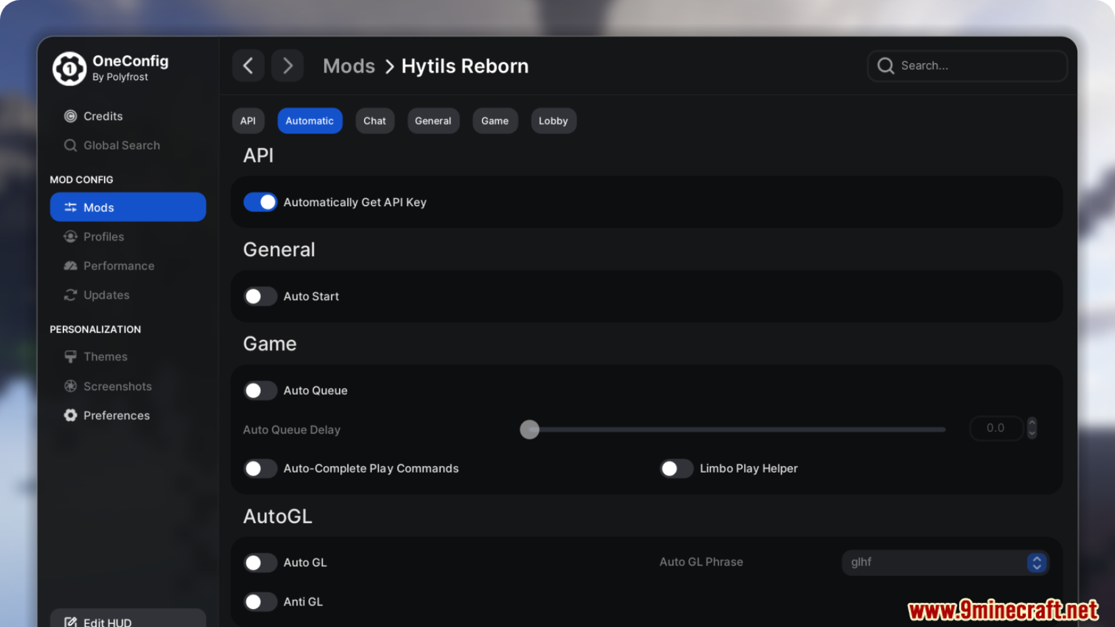Viewport: 1115px width, 627px height.
Task: Turn on Auto Queue
Action: pyautogui.click(x=260, y=390)
